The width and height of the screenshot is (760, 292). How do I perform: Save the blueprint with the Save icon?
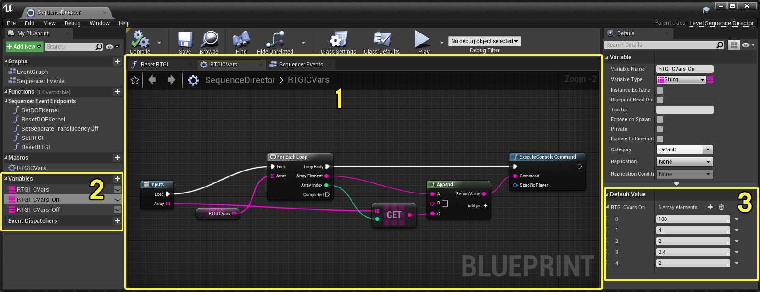click(185, 40)
